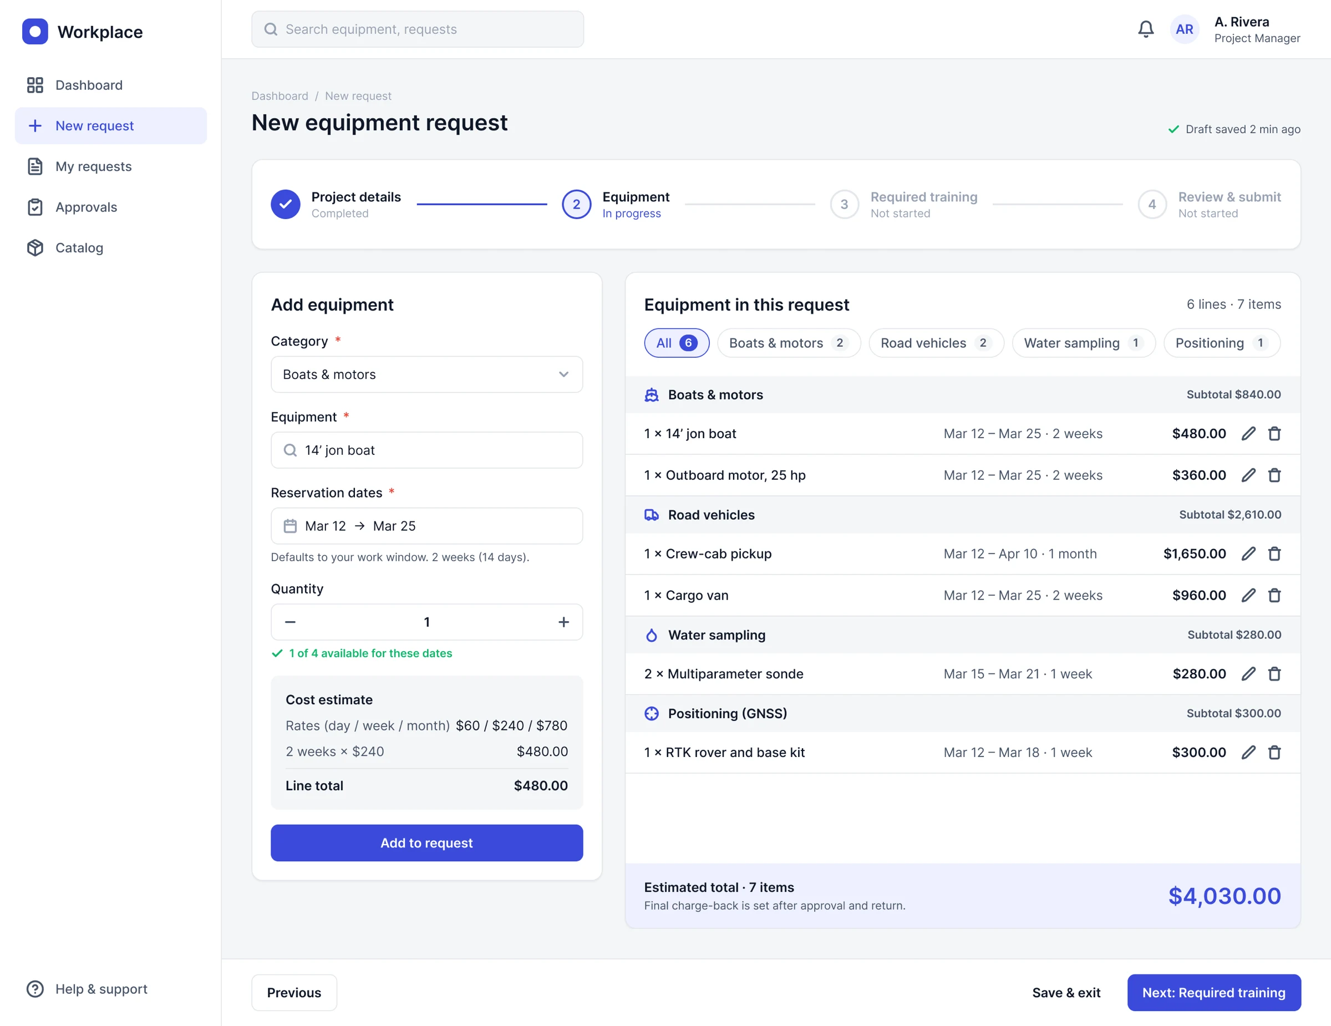Filter by Positioning chip
Image resolution: width=1331 pixels, height=1026 pixels.
[1222, 343]
